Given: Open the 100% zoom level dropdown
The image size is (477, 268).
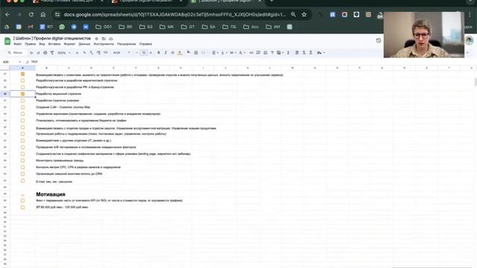Looking at the screenshot, I should 64,53.
